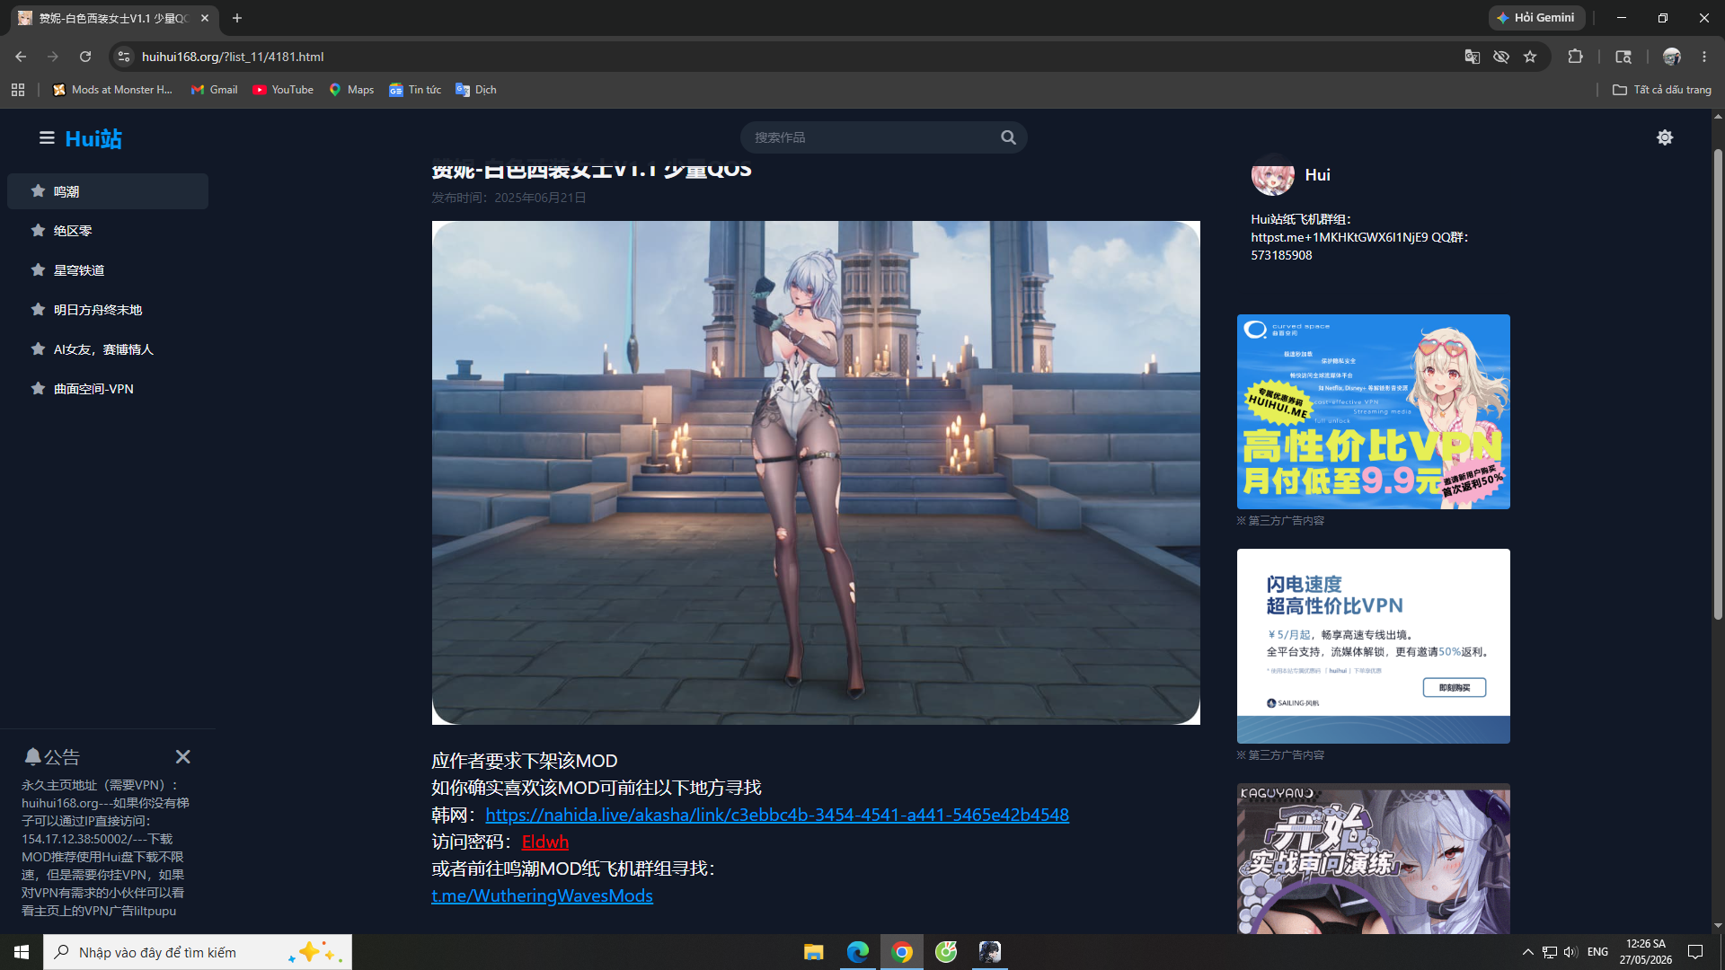Open the Gmail bookmark
1725x970 pixels.
tap(215, 90)
